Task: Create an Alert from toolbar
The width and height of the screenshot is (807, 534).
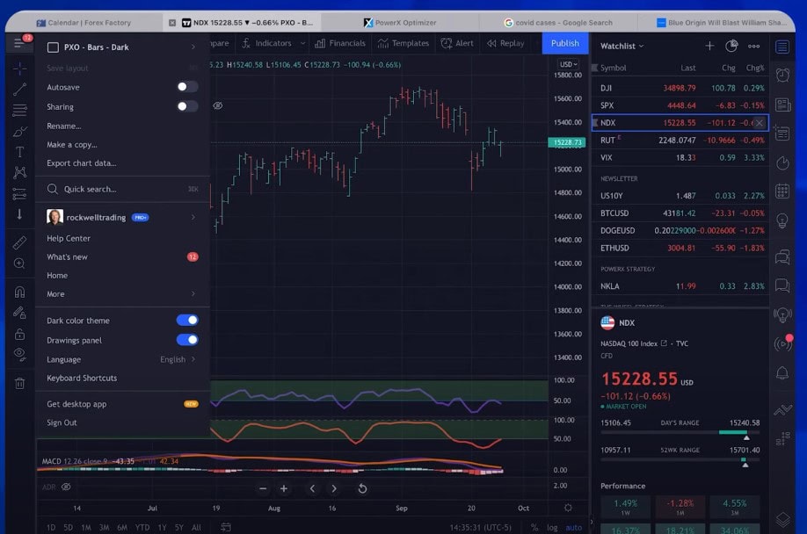Action: (457, 43)
